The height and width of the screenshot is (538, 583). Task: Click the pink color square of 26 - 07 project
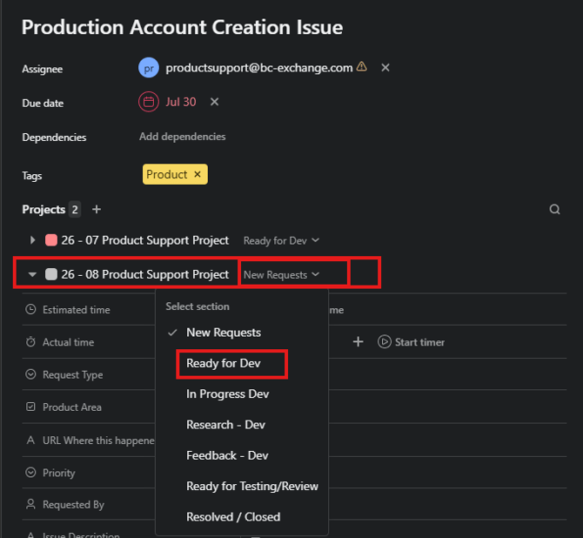coord(51,240)
